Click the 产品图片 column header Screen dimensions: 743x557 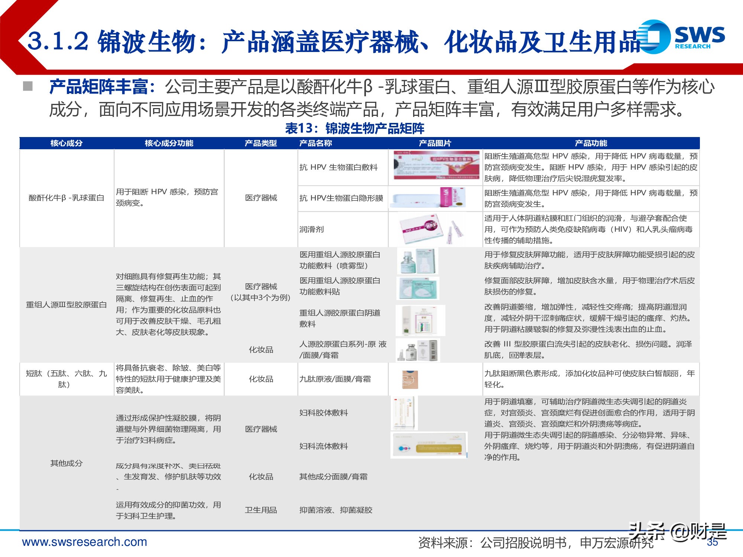point(435,143)
